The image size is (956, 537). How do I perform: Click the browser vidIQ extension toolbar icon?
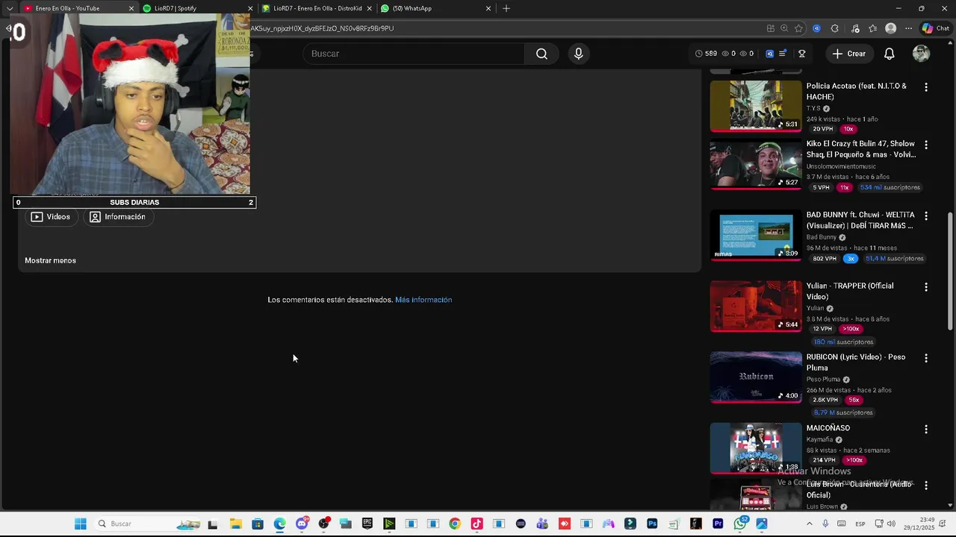[816, 28]
